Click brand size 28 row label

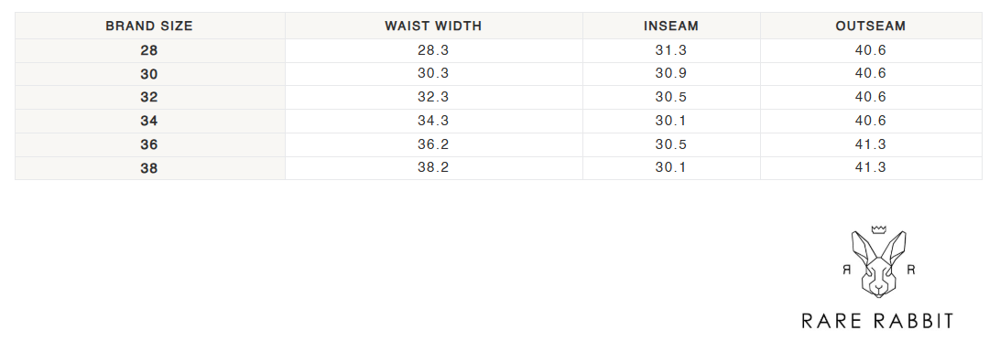coord(149,50)
